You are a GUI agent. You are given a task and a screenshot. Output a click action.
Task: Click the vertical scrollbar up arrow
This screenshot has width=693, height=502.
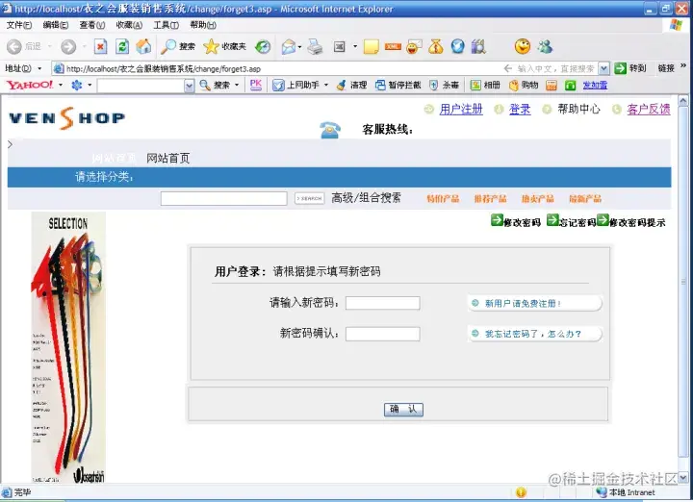[x=682, y=102]
